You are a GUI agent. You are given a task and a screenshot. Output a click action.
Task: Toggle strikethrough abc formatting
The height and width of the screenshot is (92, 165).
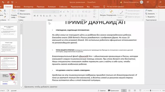pos(47,16)
